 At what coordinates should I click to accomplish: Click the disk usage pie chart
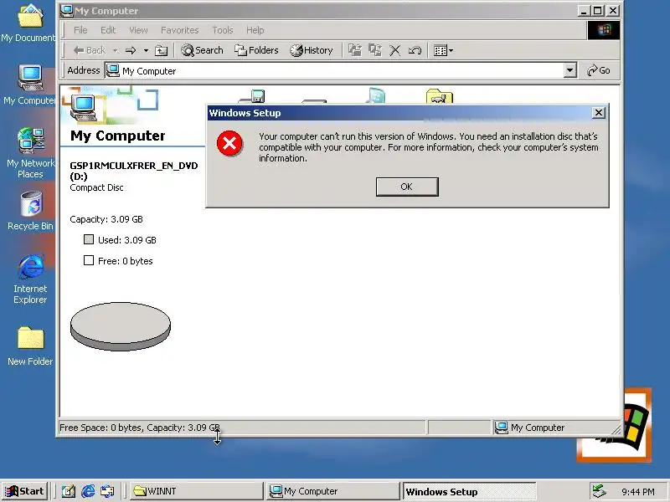(x=121, y=326)
